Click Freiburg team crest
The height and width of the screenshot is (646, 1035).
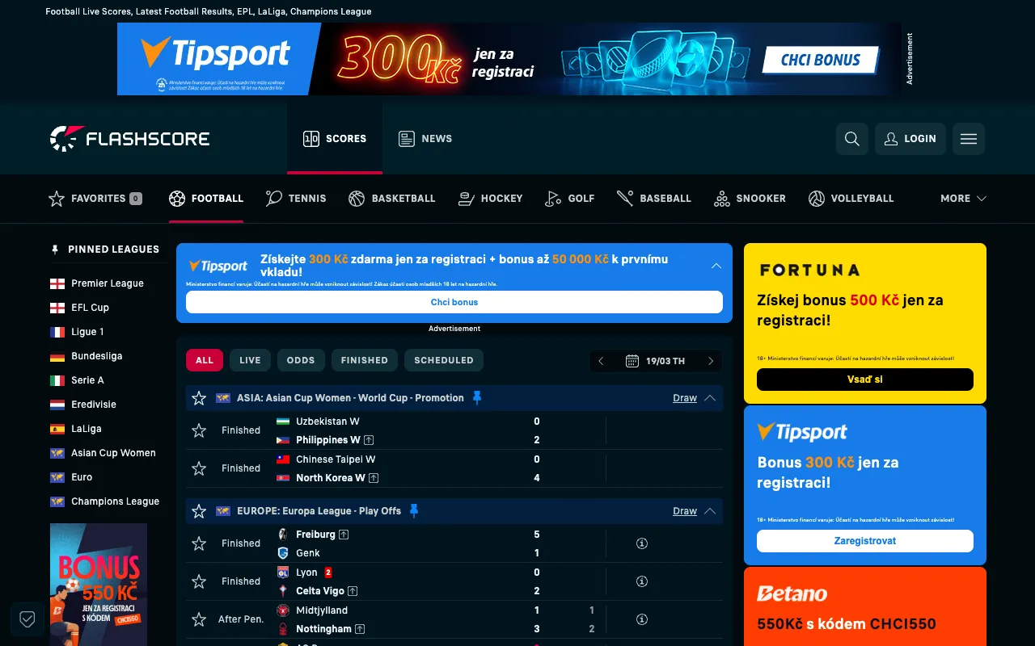(283, 535)
